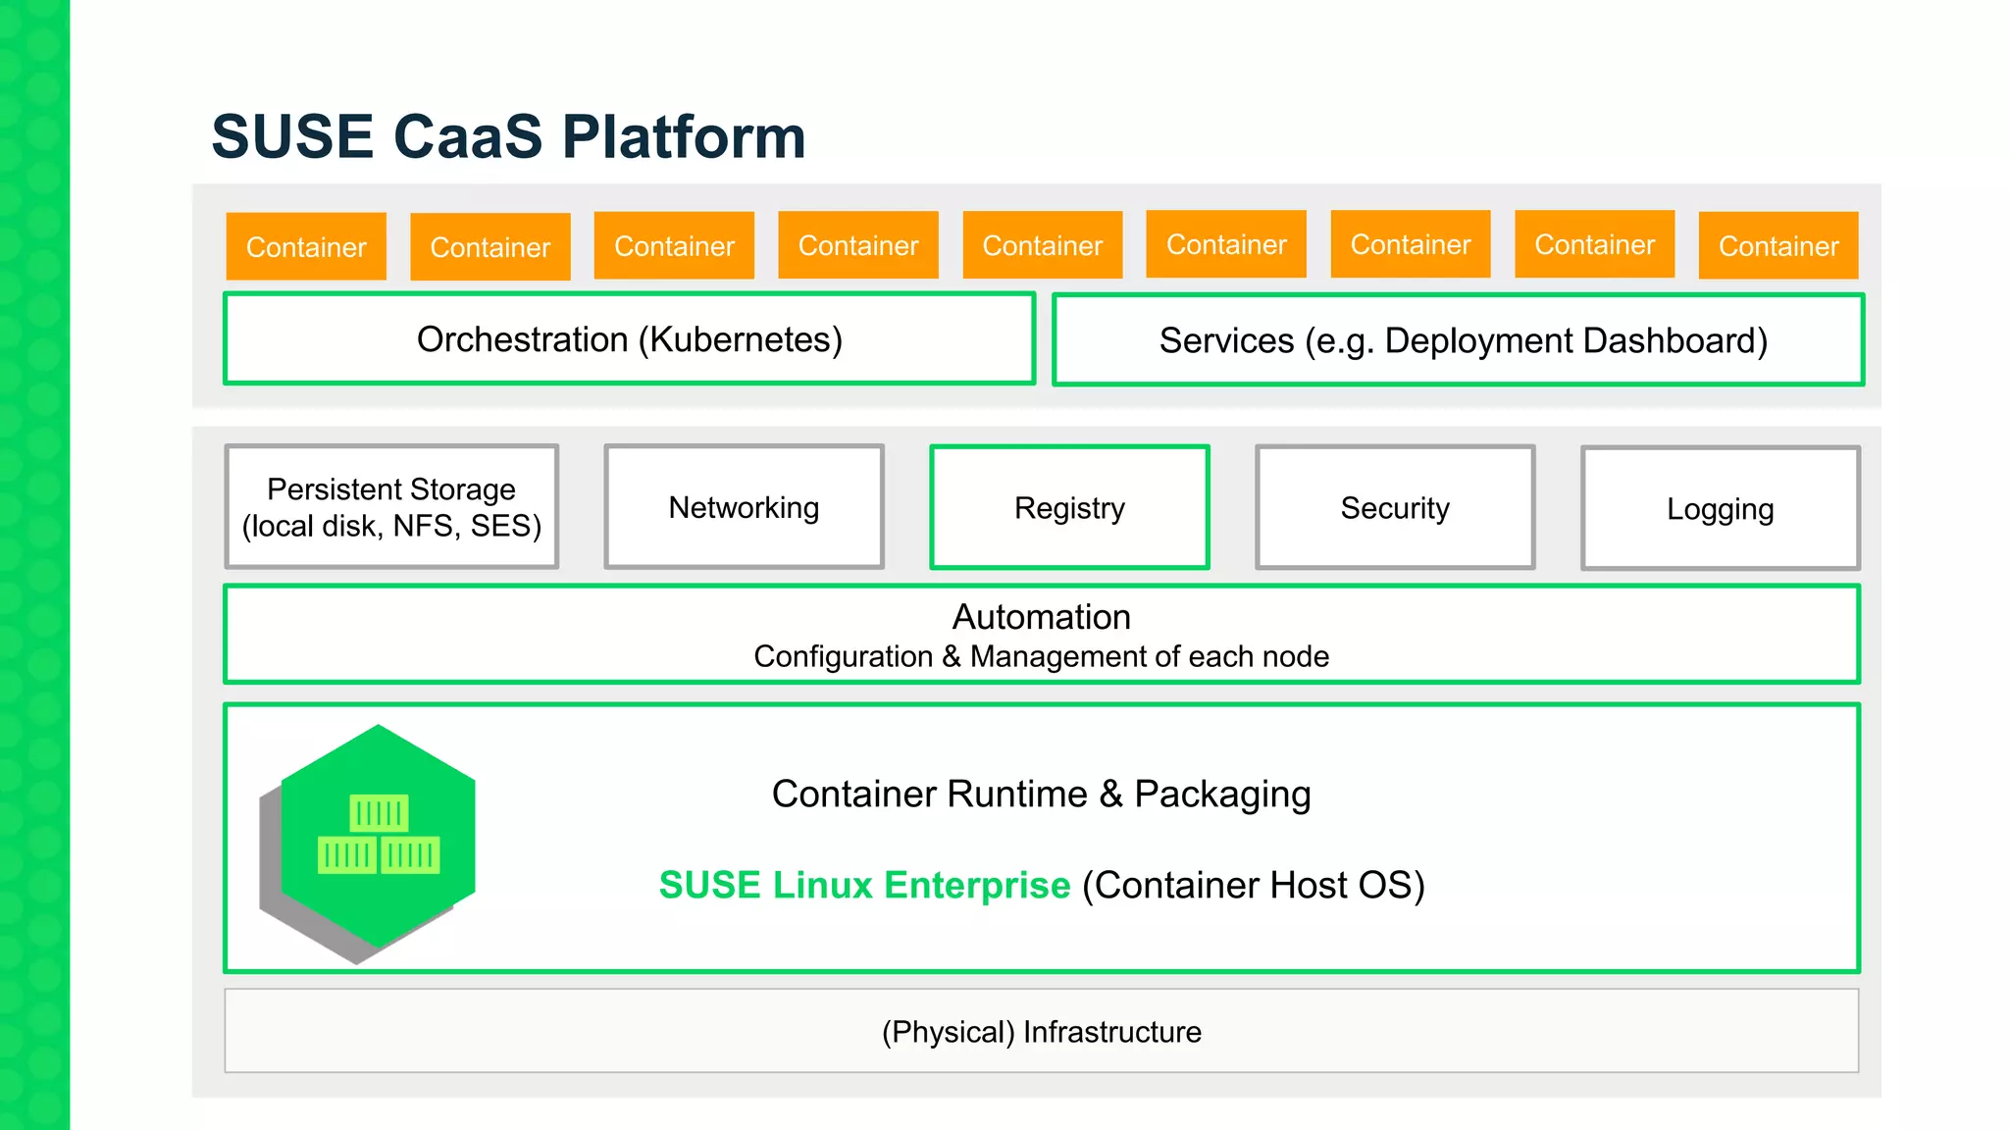Select the fifth orange Container block
This screenshot has width=2009, height=1130.
(x=1043, y=245)
